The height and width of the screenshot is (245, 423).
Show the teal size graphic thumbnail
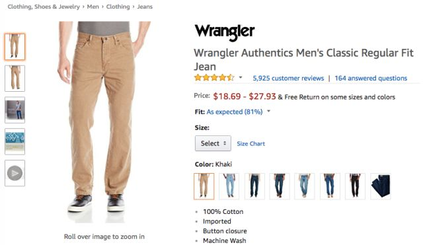coord(15,141)
